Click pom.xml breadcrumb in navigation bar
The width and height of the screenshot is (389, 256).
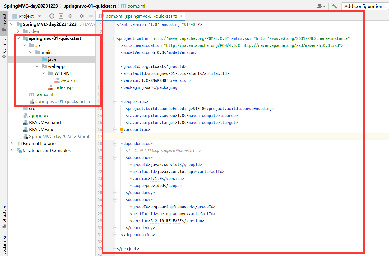pyautogui.click(x=133, y=6)
